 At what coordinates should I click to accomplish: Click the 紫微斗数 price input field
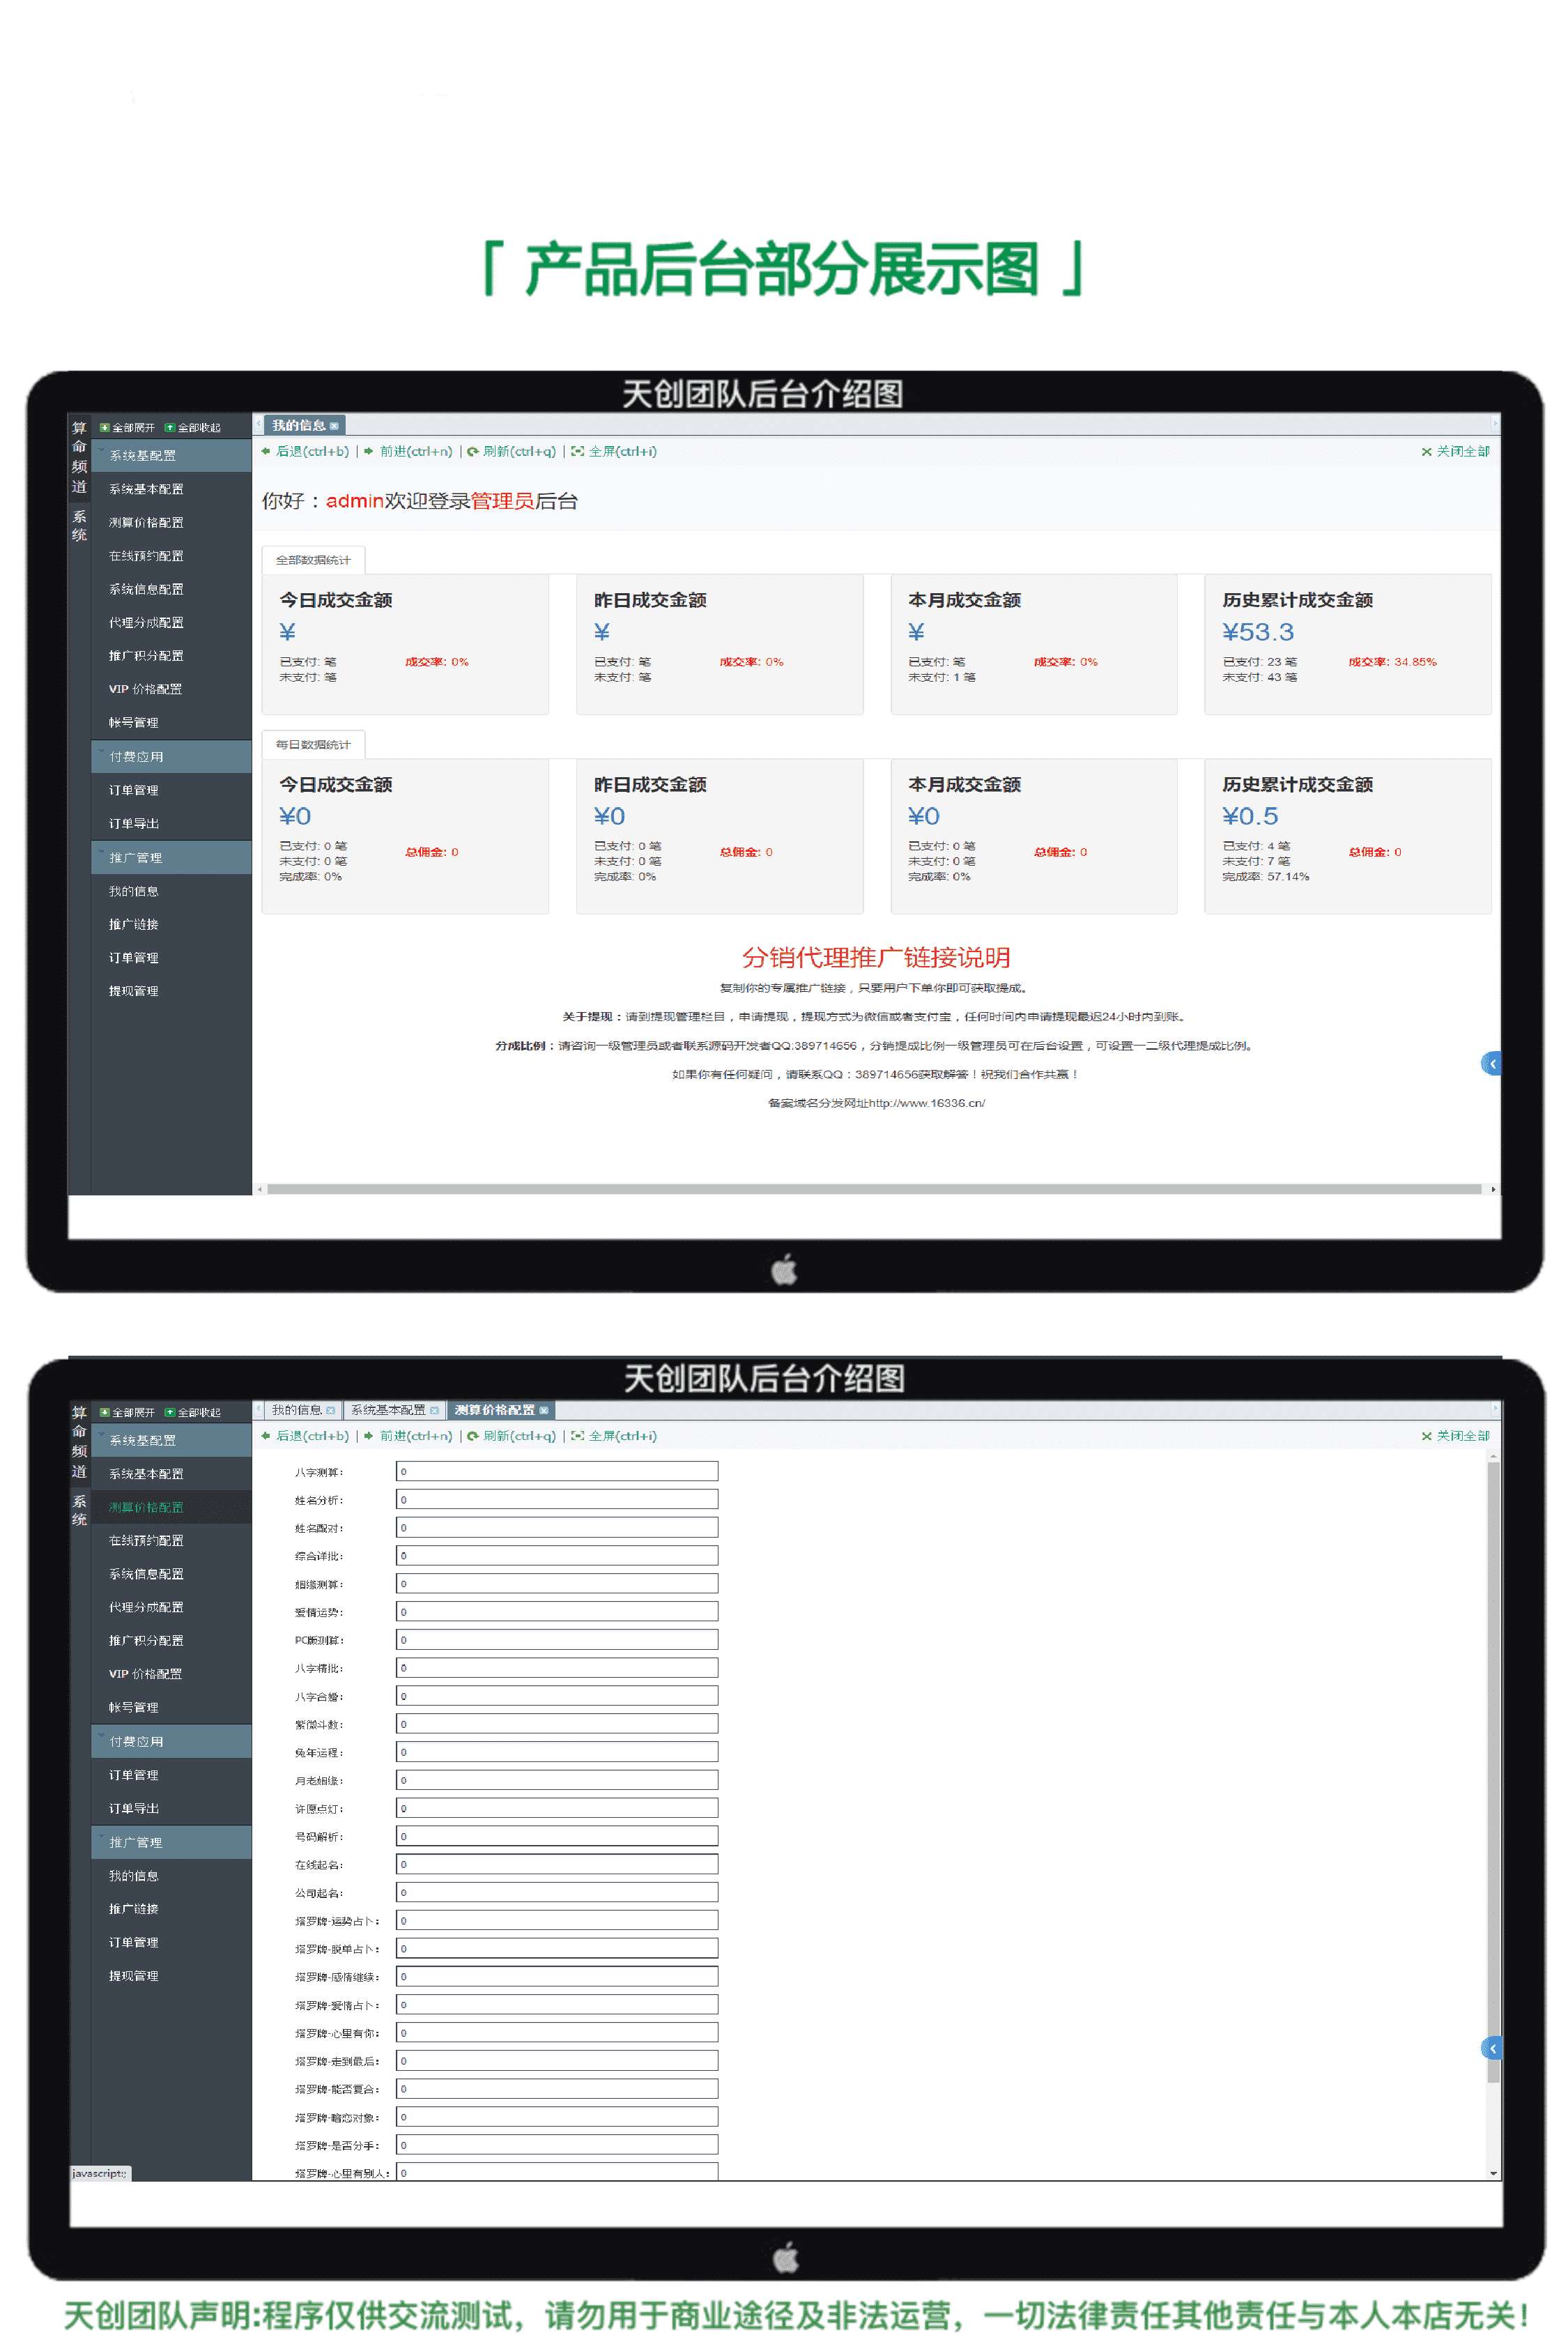point(556,1724)
